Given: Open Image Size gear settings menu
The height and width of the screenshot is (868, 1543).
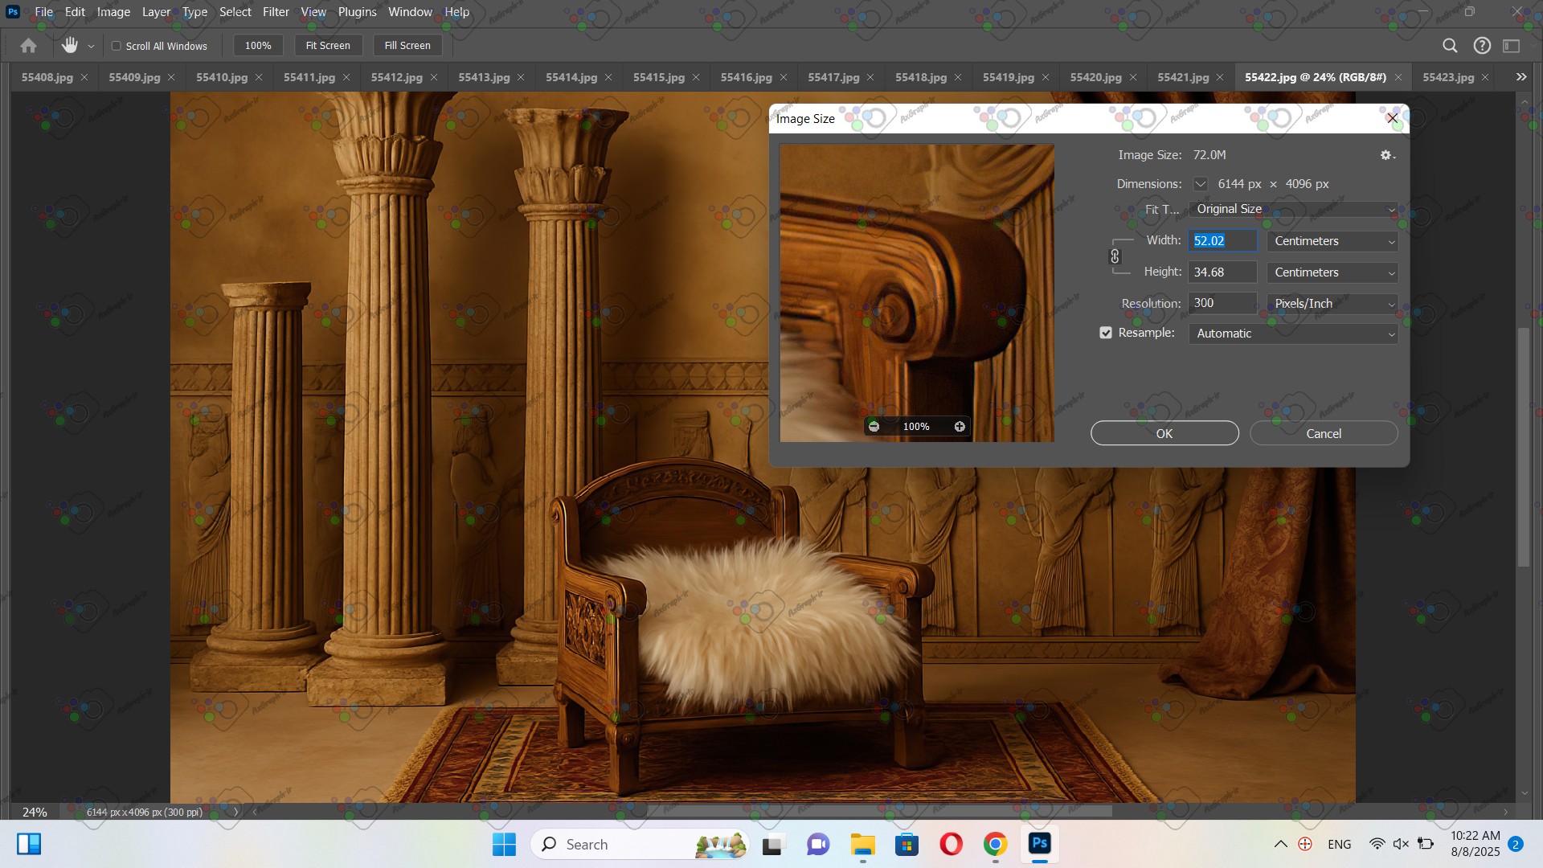Looking at the screenshot, I should [1387, 155].
